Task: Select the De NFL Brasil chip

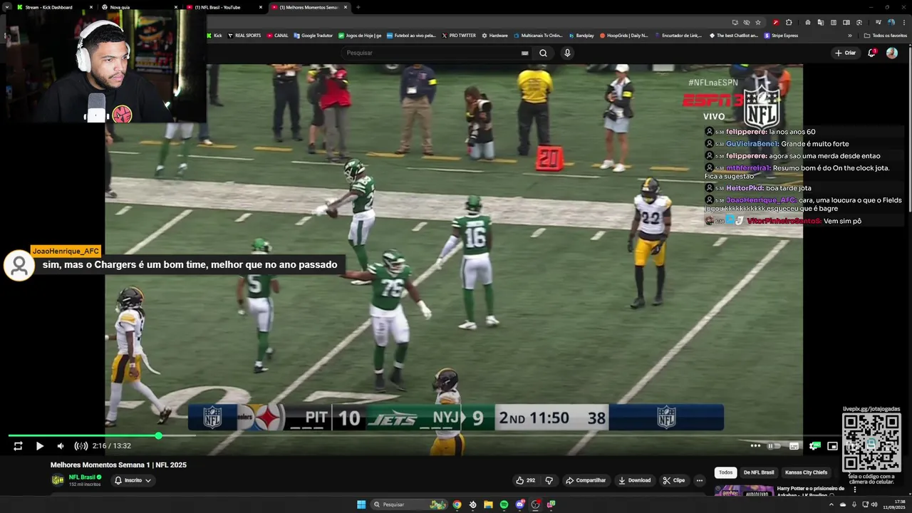Action: (759, 472)
